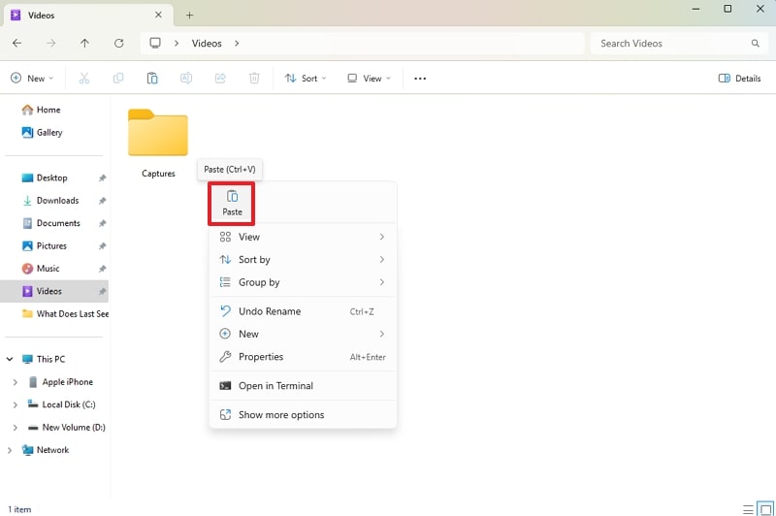Screen dimensions: 776x516
Task: Expand the Network tree node
Action: (x=10, y=450)
